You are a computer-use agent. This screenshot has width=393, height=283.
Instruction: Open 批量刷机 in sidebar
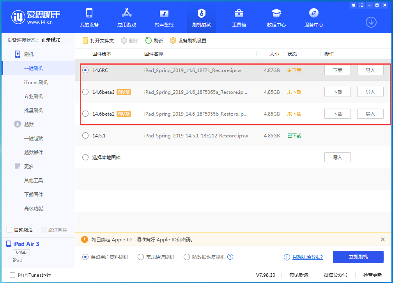coord(34,110)
